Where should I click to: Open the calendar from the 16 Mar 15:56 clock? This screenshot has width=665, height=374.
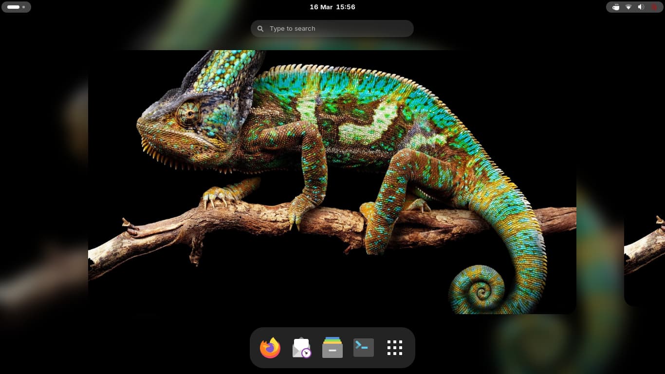pyautogui.click(x=332, y=7)
